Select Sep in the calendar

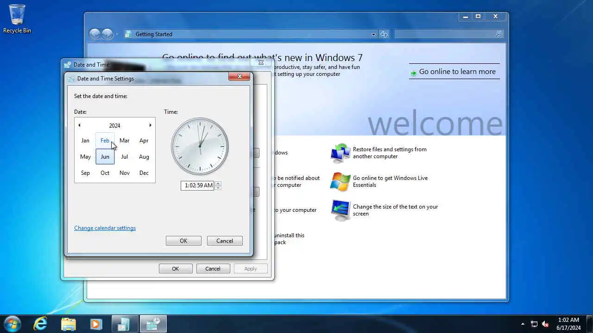point(85,173)
